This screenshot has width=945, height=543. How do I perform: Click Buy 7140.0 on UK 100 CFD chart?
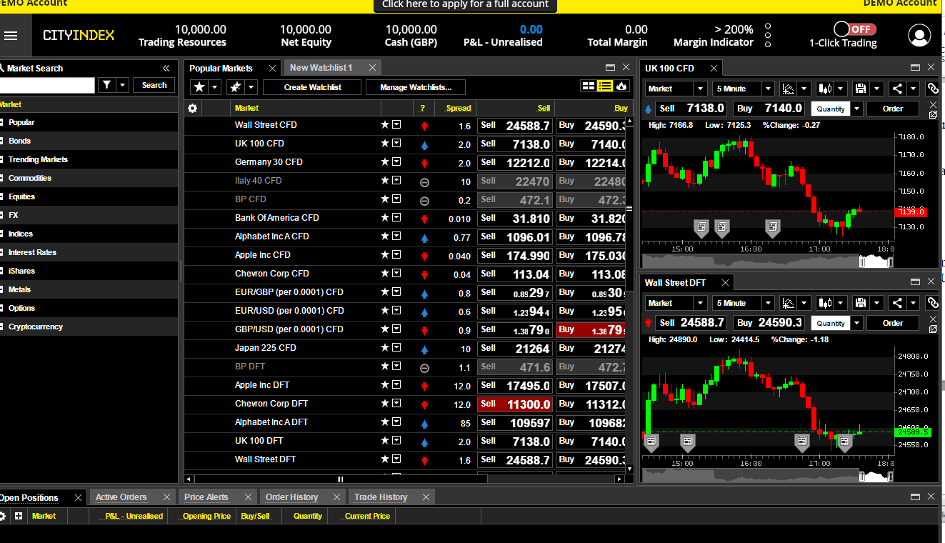click(x=770, y=109)
